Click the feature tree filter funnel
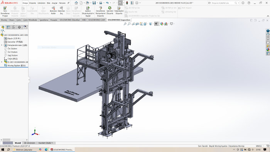The image size is (270, 152). (2, 31)
